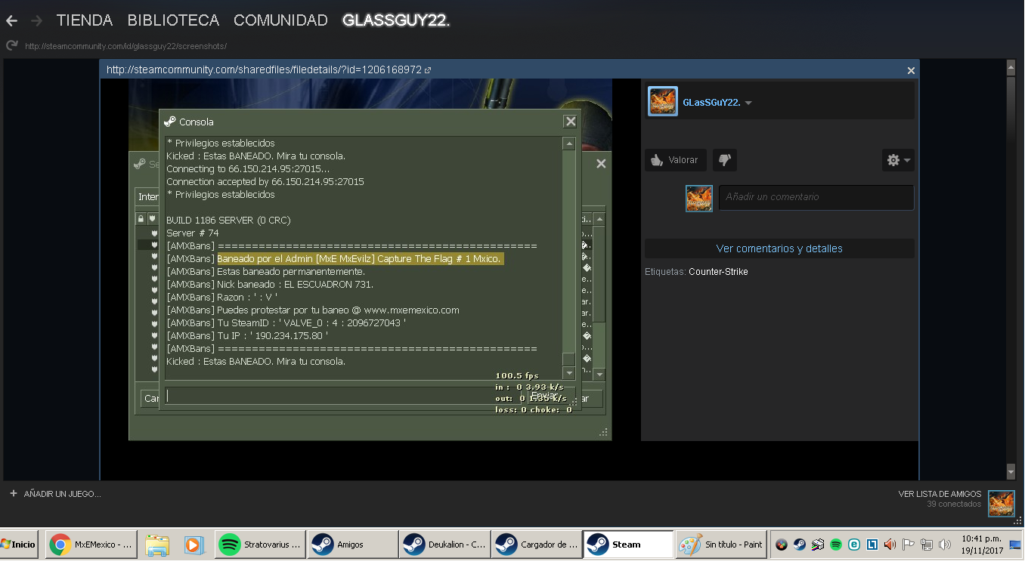Click the Spotify icon in the system tray
Screen dimensions: 1028x580
(x=836, y=545)
